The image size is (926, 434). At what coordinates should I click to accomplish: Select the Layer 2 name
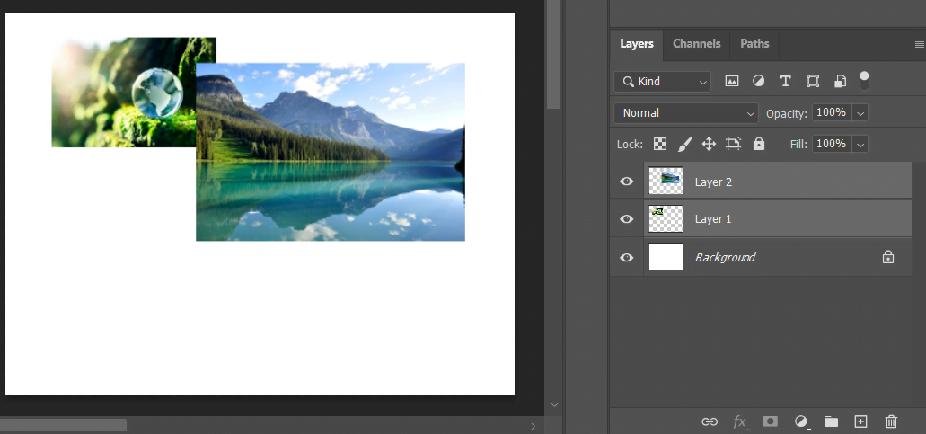(x=713, y=182)
